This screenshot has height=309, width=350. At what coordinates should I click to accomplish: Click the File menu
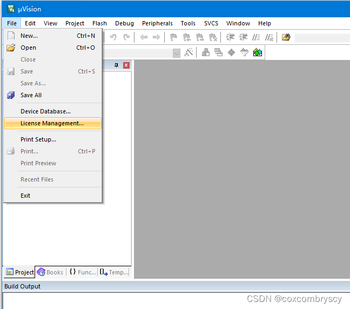[12, 23]
